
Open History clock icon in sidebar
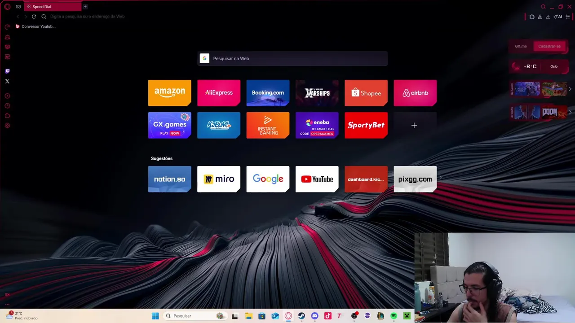(7, 106)
